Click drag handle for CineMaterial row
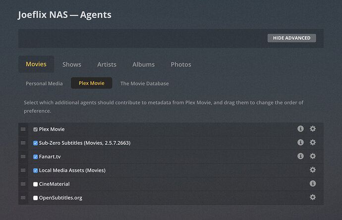Screen dimensions: 342x220 (23, 184)
